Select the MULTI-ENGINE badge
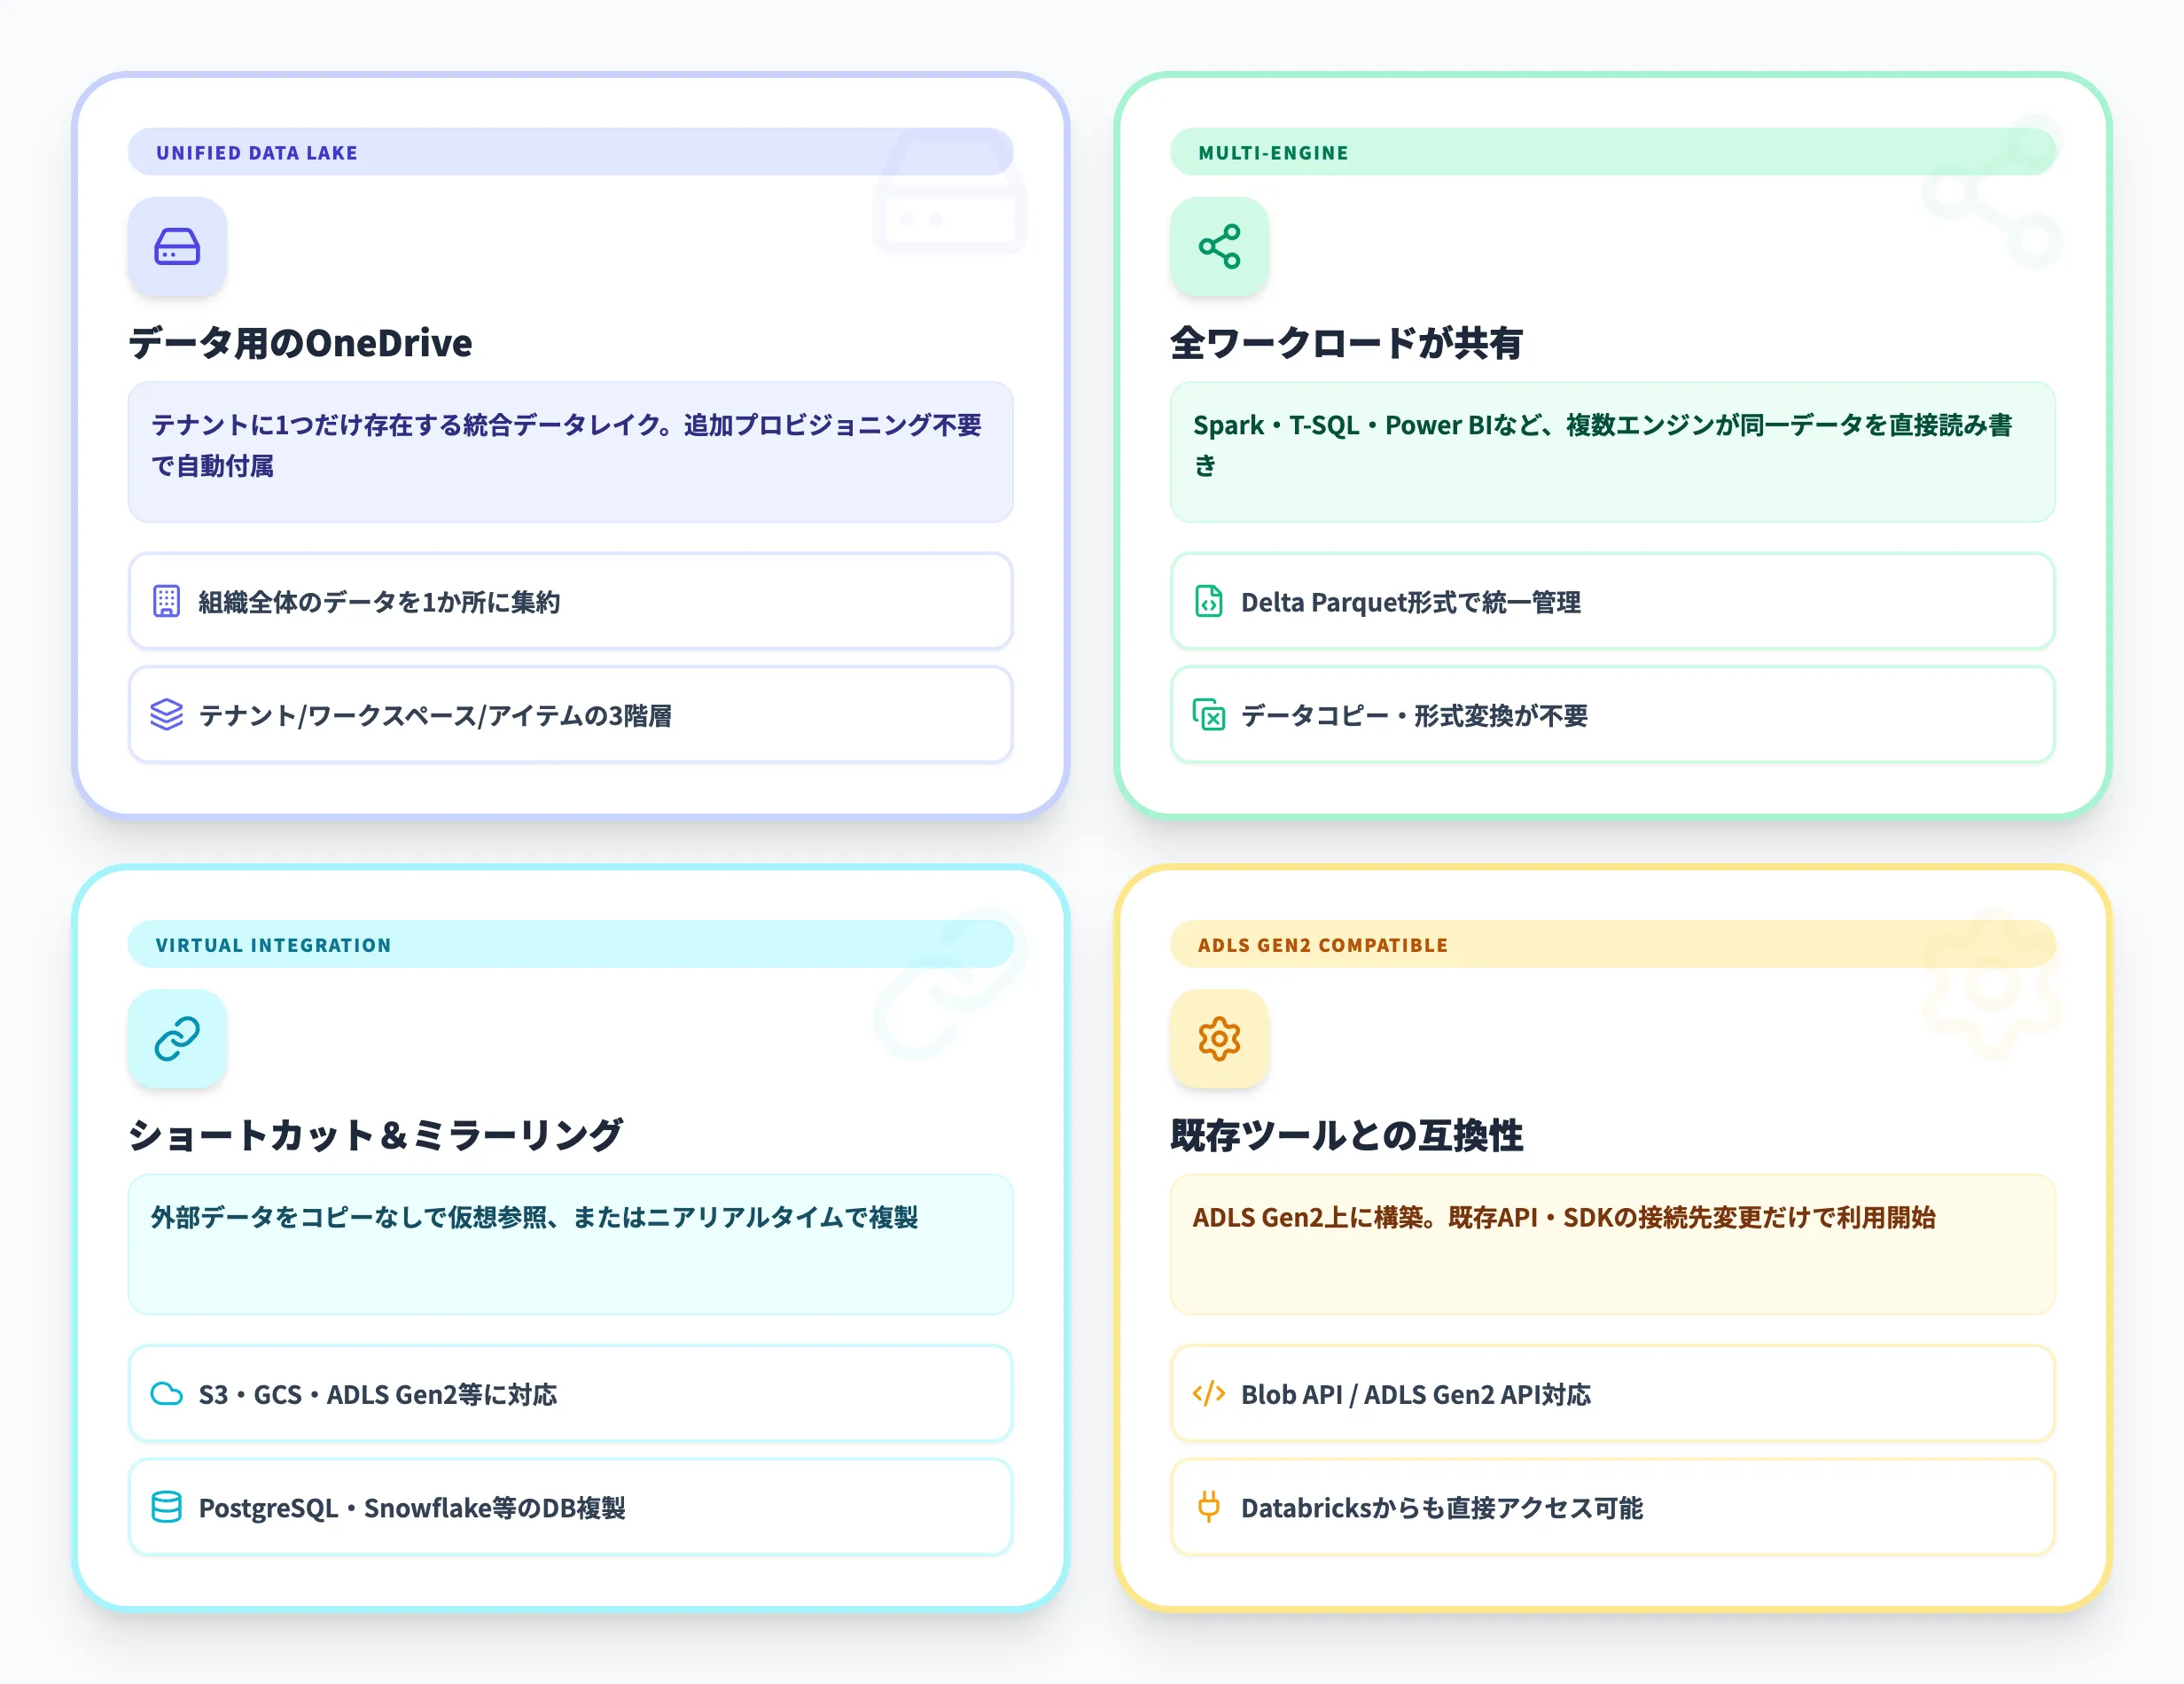Viewport: 2184px width, 1684px height. tap(1273, 152)
